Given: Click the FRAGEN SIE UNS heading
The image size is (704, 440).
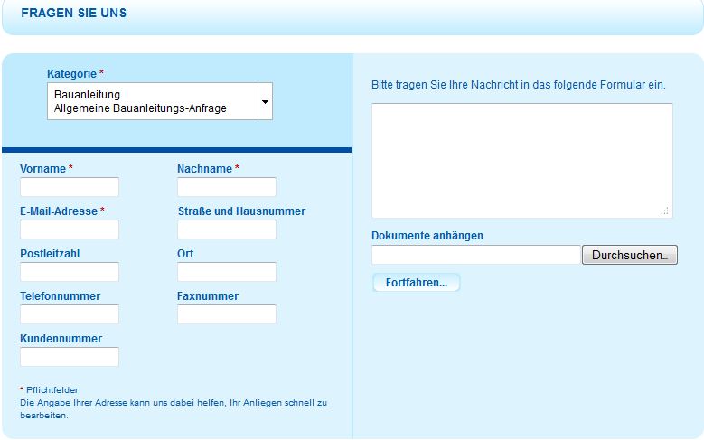Looking at the screenshot, I should [73, 14].
